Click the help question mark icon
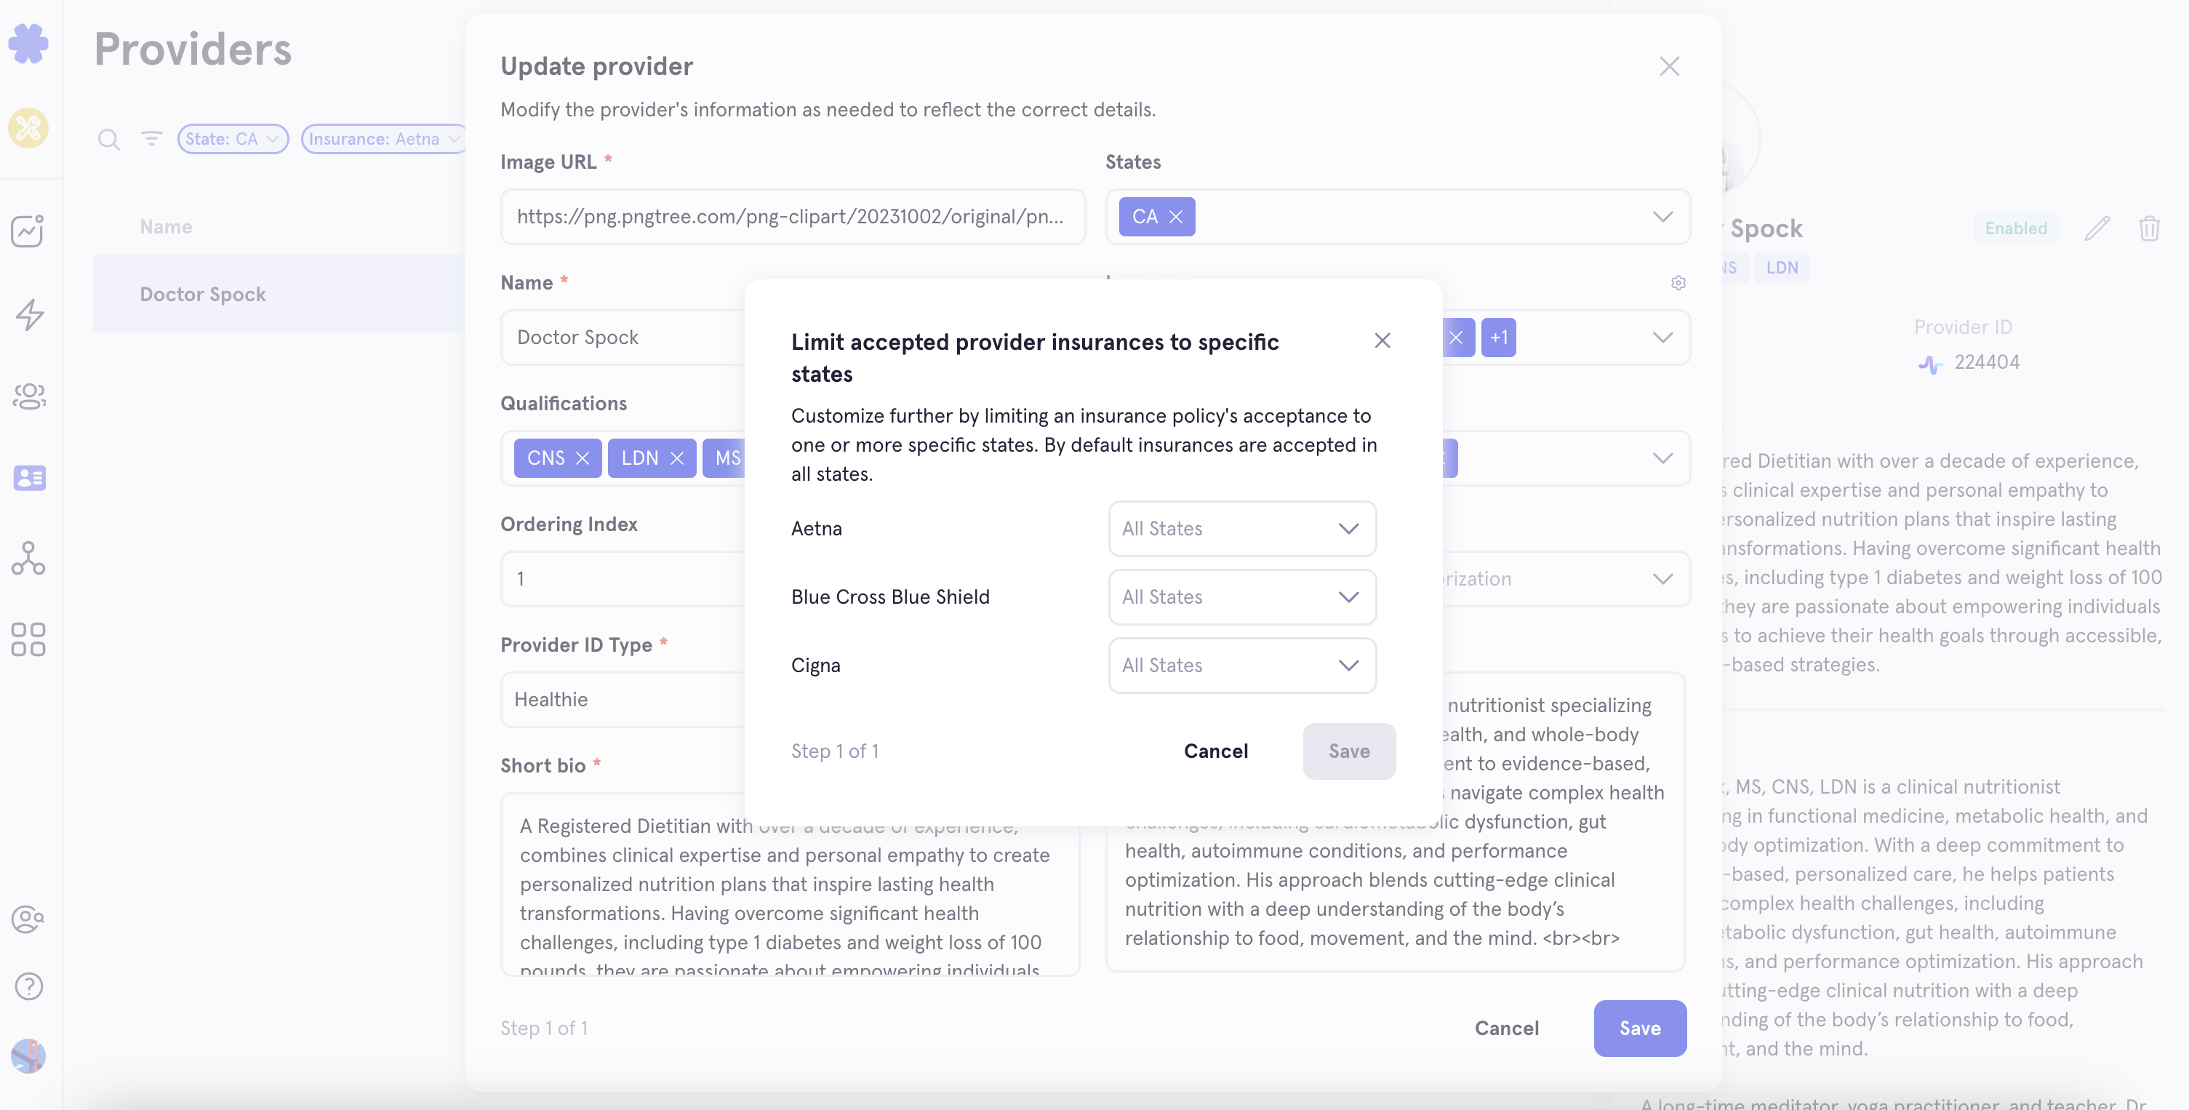 click(x=29, y=986)
